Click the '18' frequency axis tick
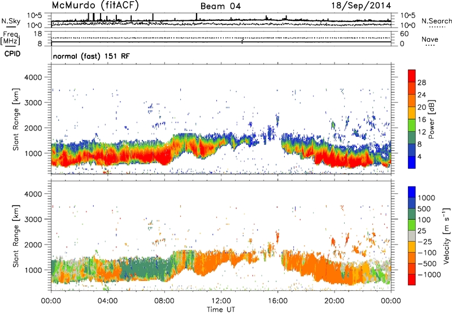This screenshot has width=452, height=313. pos(38,34)
